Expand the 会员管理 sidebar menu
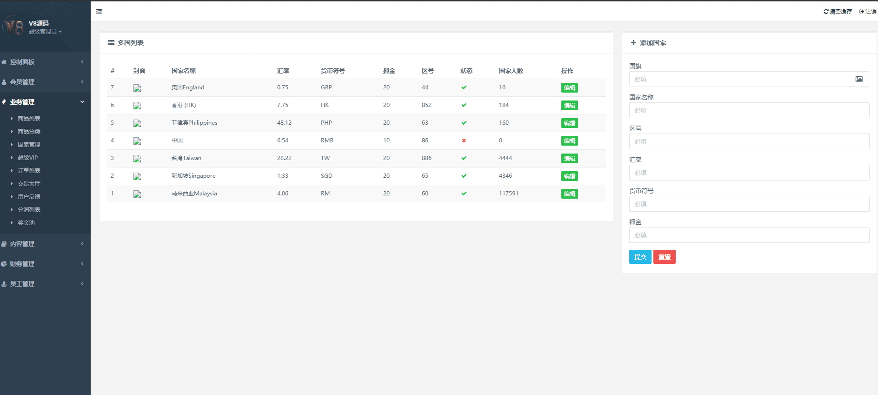The height and width of the screenshot is (395, 878). click(44, 82)
